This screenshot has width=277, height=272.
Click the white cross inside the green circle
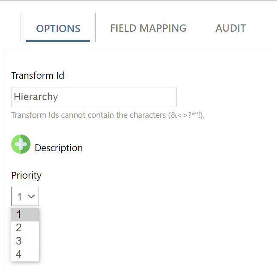[x=21, y=144]
